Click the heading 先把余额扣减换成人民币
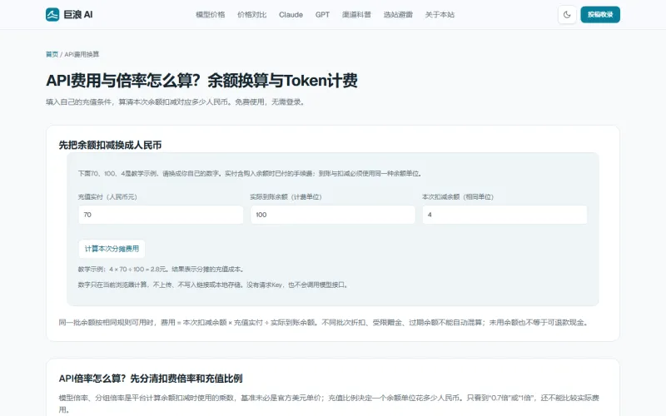This screenshot has width=666, height=416. 110,145
